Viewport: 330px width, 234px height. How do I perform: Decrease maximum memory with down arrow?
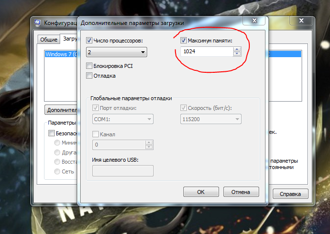point(237,54)
